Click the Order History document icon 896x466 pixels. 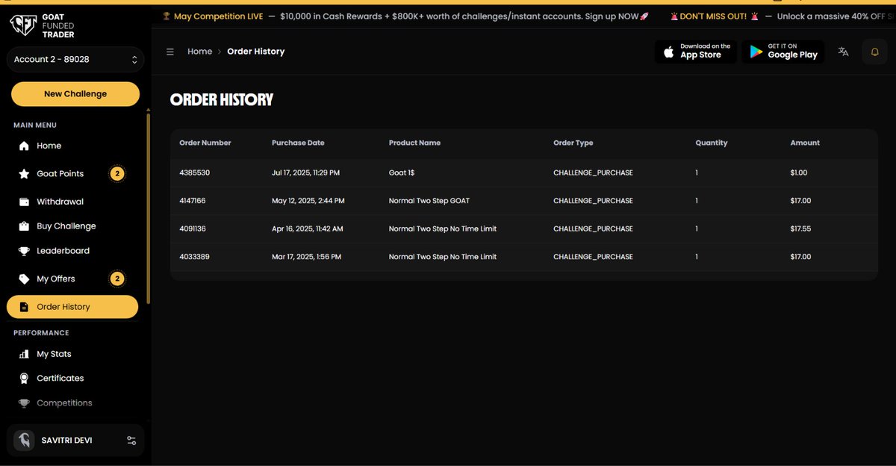click(x=24, y=307)
